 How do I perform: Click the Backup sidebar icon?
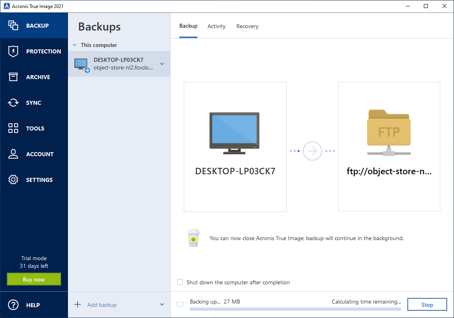13,26
